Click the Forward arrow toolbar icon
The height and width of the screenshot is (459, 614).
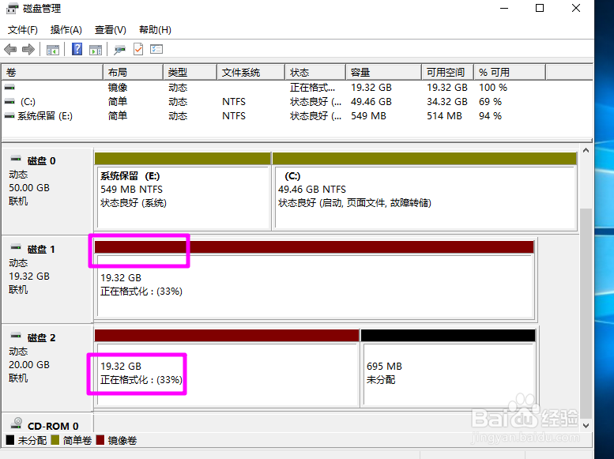28,49
